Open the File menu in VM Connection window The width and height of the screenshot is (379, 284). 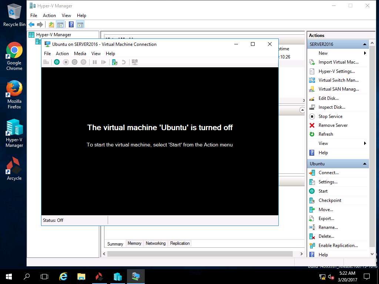[x=47, y=54]
